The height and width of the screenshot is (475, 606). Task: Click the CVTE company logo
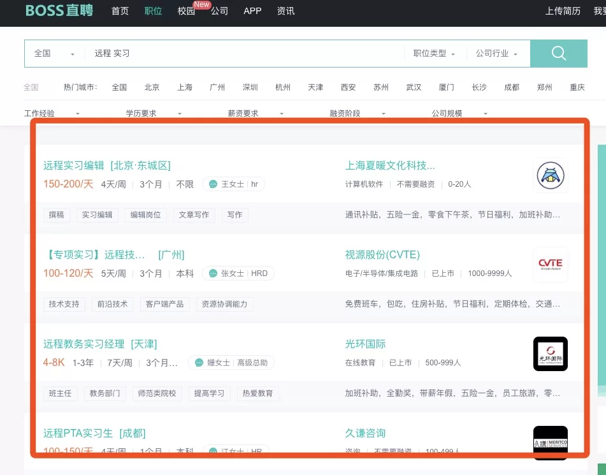coord(550,264)
